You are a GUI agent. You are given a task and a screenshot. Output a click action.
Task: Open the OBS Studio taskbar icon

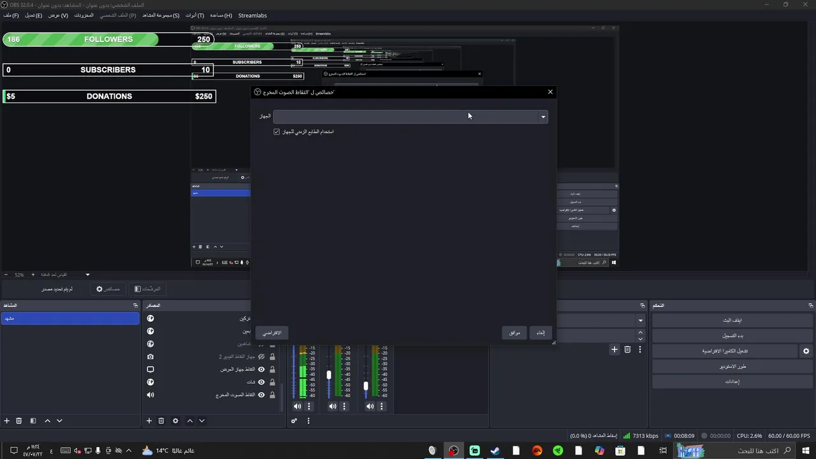coord(453,451)
